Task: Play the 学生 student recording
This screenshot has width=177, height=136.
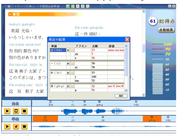Action: pyautogui.click(x=7, y=126)
